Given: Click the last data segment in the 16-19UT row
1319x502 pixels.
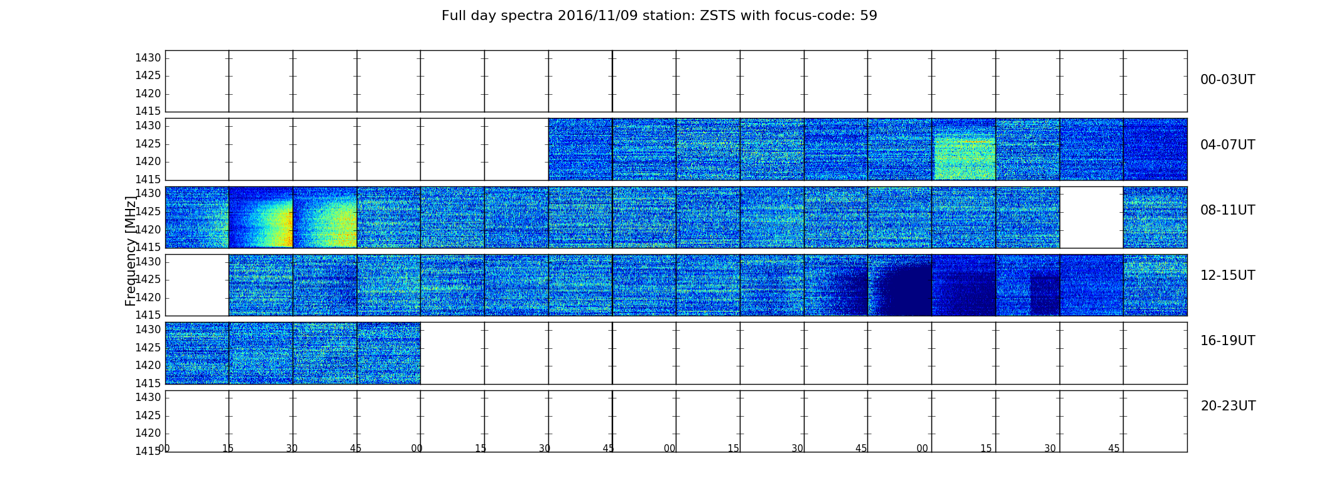Looking at the screenshot, I should tap(389, 353).
